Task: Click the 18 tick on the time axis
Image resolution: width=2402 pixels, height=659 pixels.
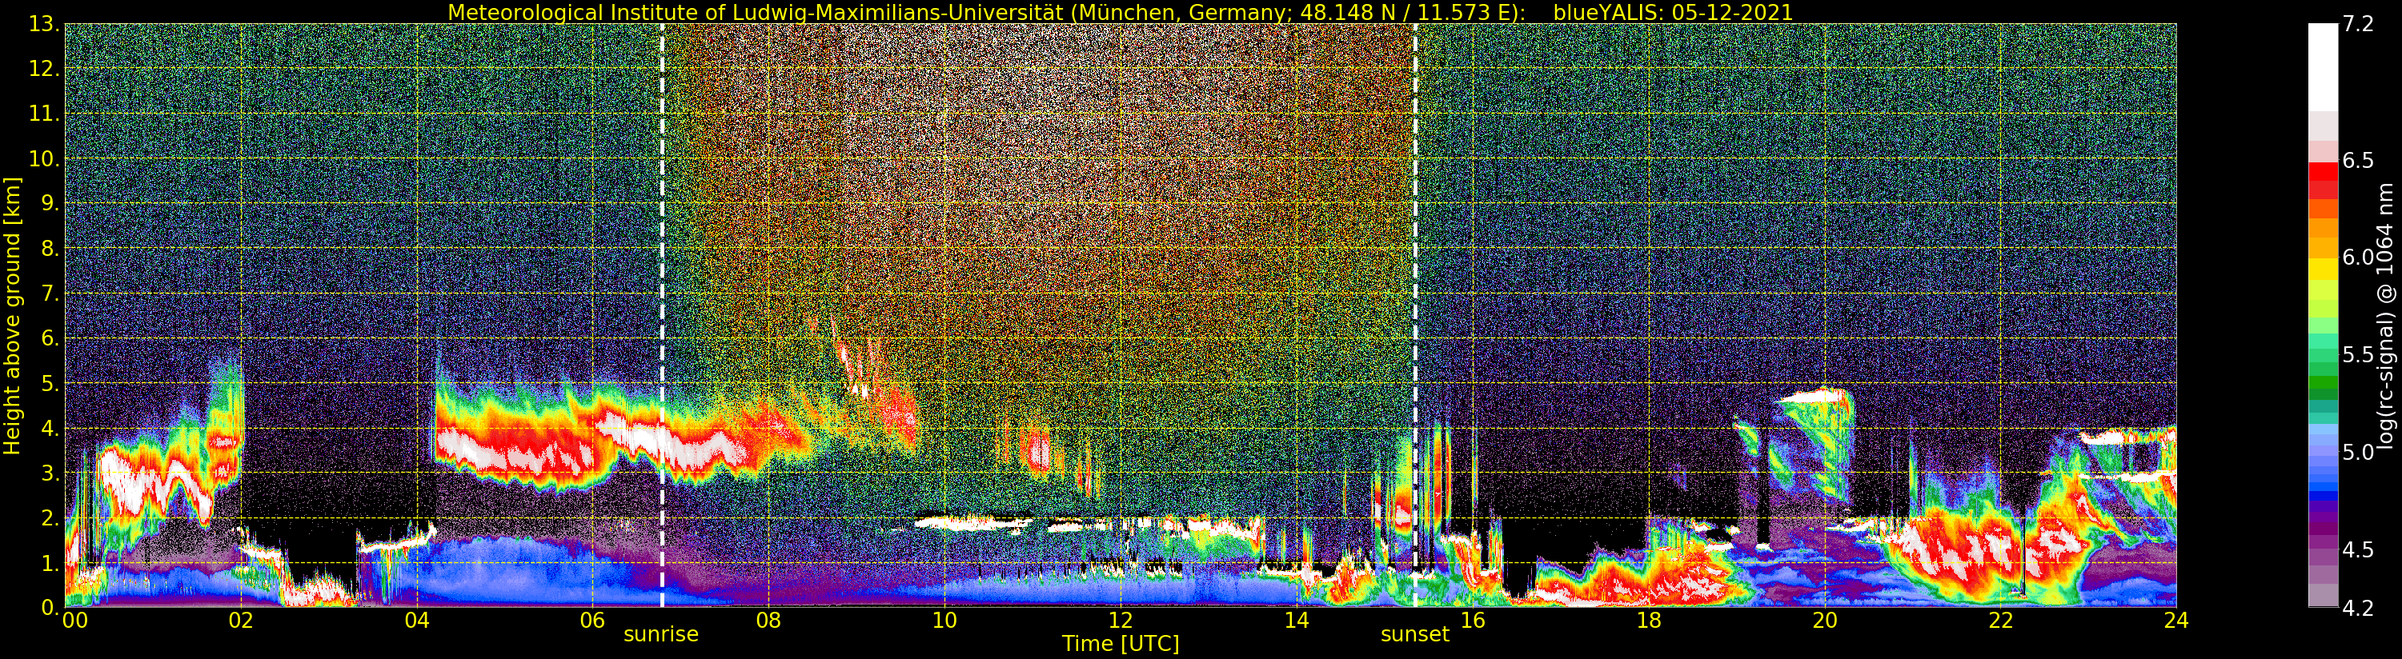Action: coord(1649,621)
